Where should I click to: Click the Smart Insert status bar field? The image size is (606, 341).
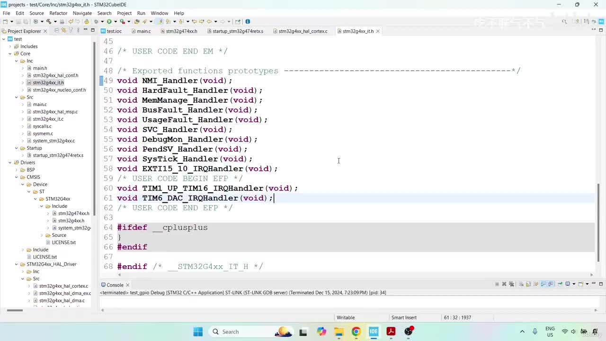pyautogui.click(x=404, y=317)
